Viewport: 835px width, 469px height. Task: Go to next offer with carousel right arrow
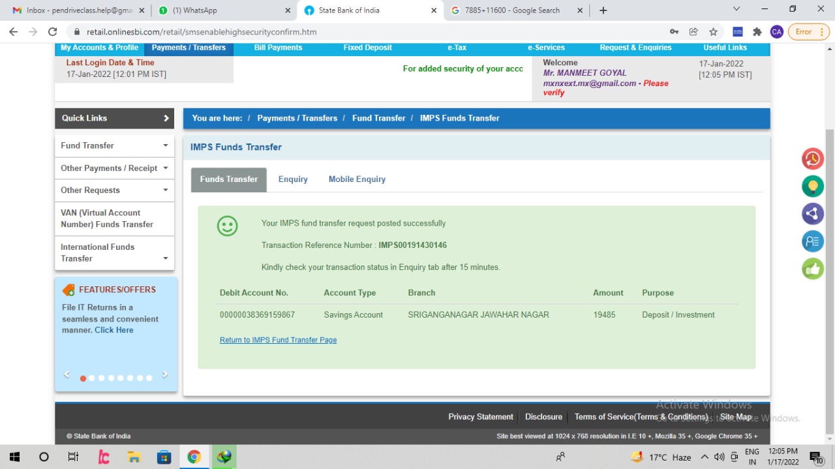click(x=164, y=375)
